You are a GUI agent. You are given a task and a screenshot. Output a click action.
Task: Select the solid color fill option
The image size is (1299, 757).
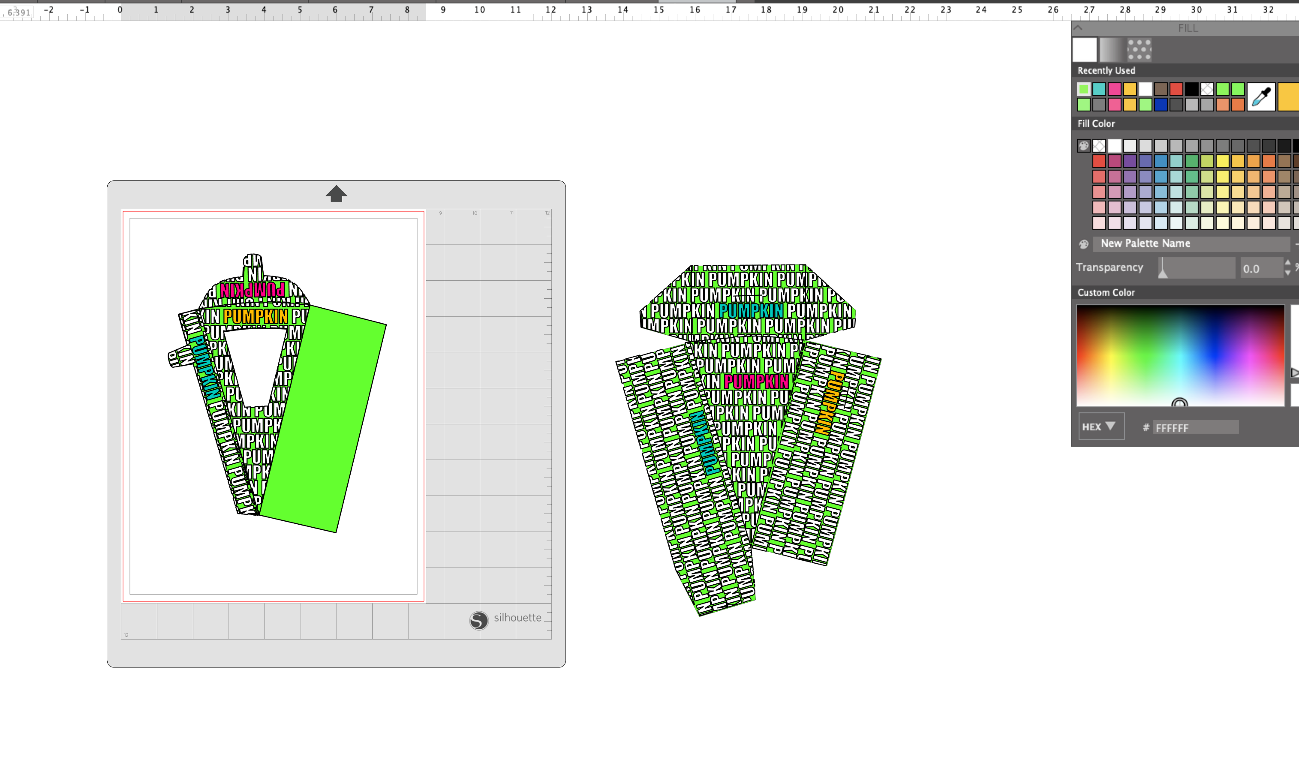tap(1084, 49)
